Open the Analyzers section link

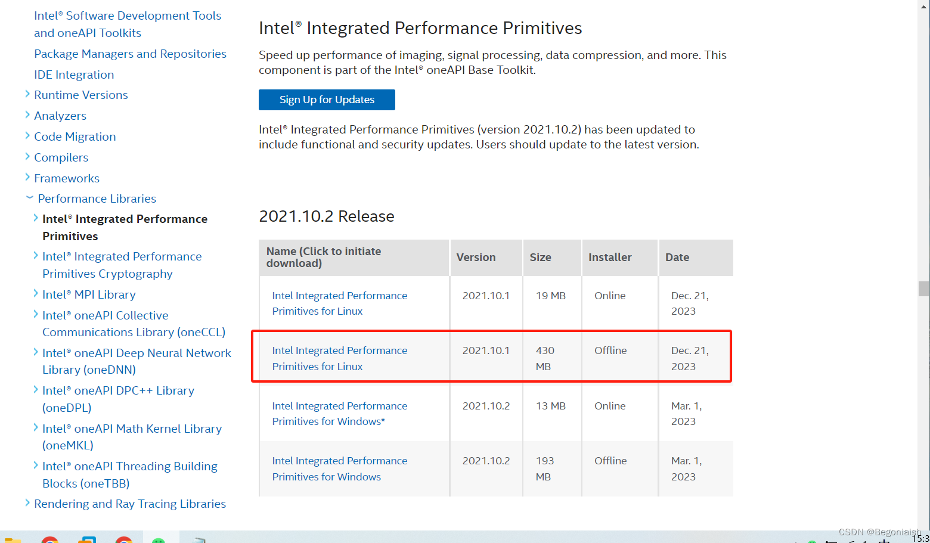point(60,116)
